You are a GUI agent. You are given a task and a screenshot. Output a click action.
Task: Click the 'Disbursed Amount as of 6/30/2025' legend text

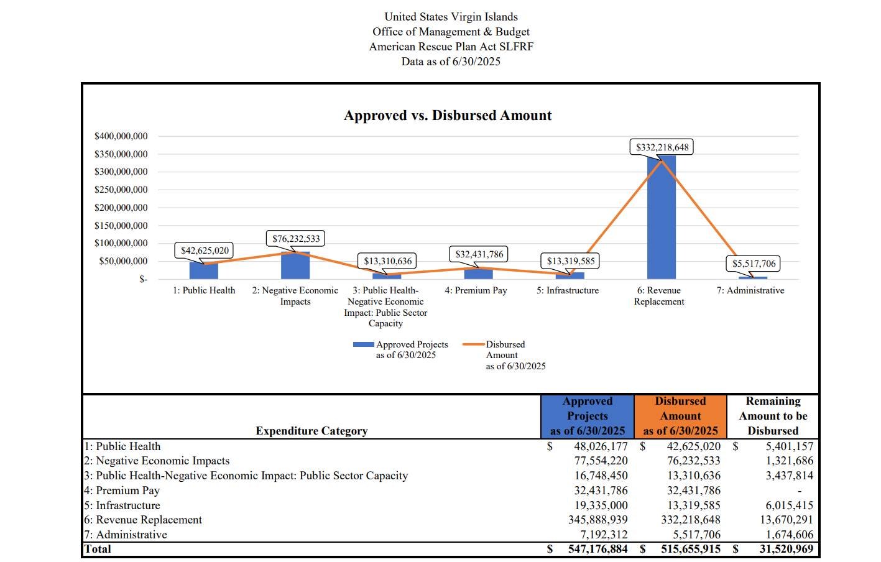[515, 355]
